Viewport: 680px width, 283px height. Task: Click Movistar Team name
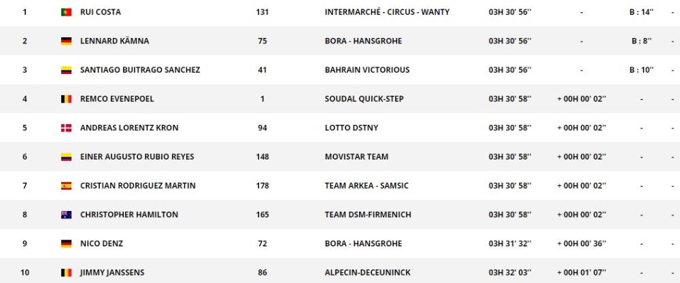(356, 157)
